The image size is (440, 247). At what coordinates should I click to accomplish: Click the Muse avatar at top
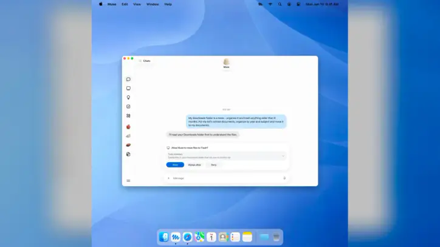tap(226, 62)
